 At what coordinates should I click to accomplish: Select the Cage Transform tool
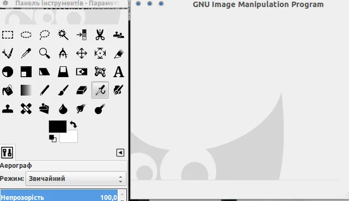coord(100,72)
